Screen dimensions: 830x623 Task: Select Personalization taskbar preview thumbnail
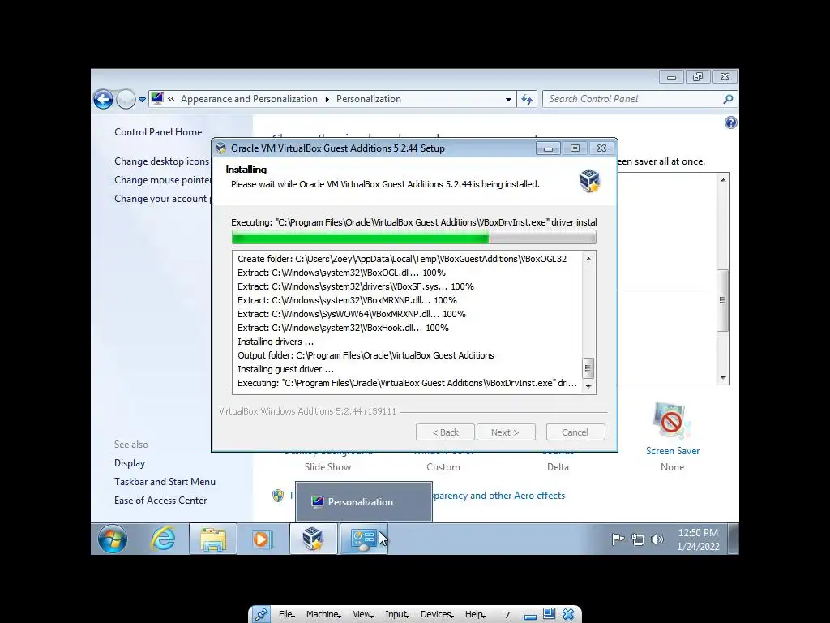tap(364, 501)
